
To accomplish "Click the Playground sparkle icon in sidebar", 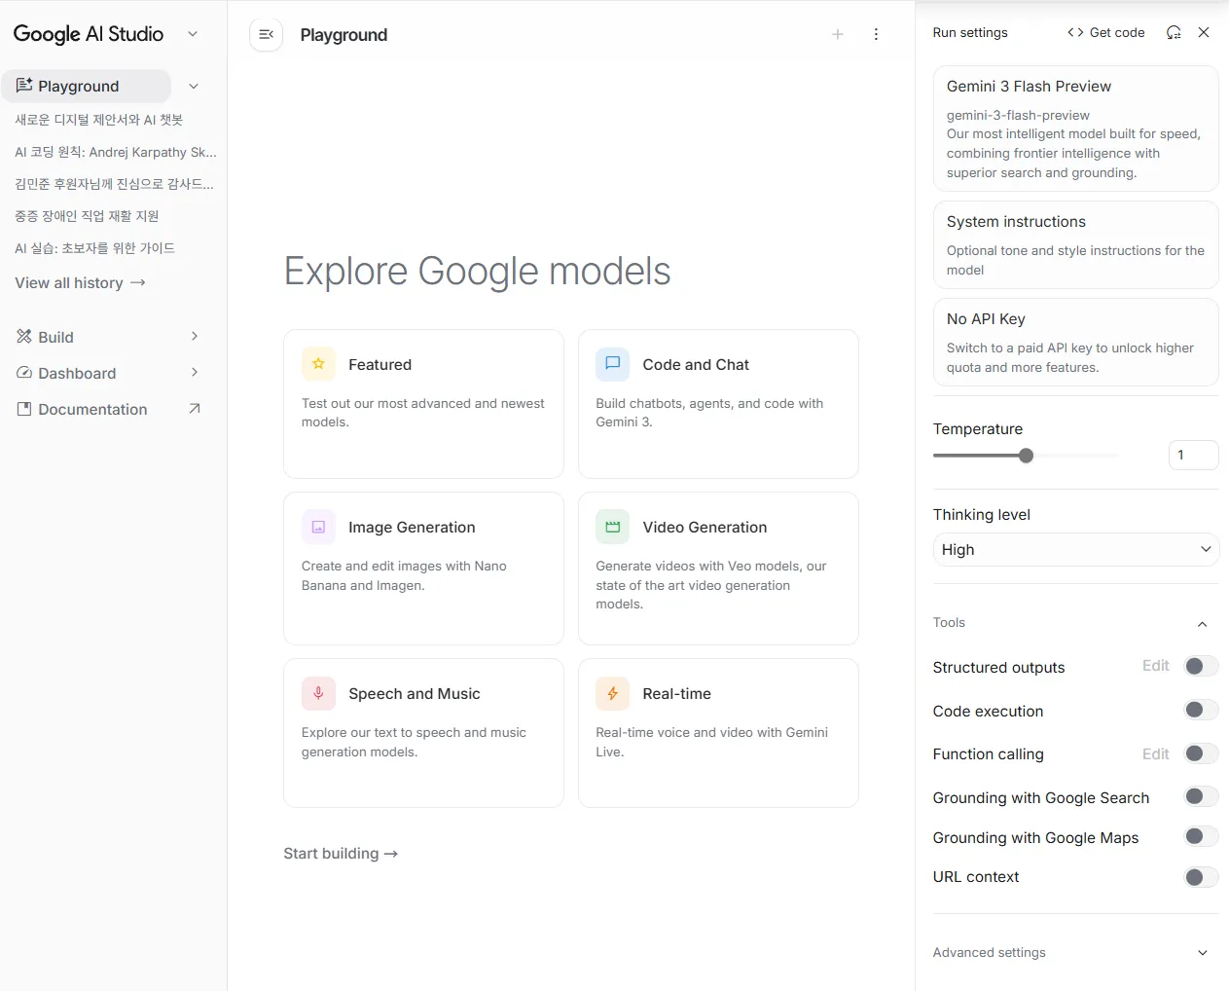I will (x=24, y=86).
